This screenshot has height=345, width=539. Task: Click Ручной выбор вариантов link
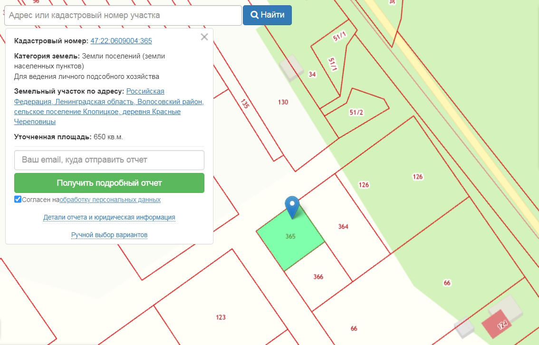click(x=109, y=235)
